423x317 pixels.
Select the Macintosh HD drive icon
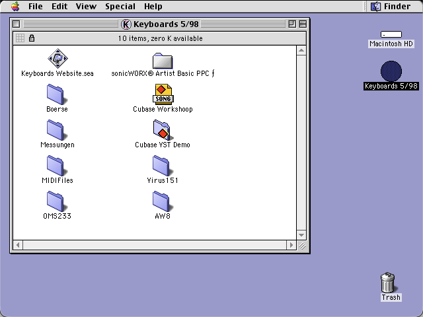(x=391, y=34)
